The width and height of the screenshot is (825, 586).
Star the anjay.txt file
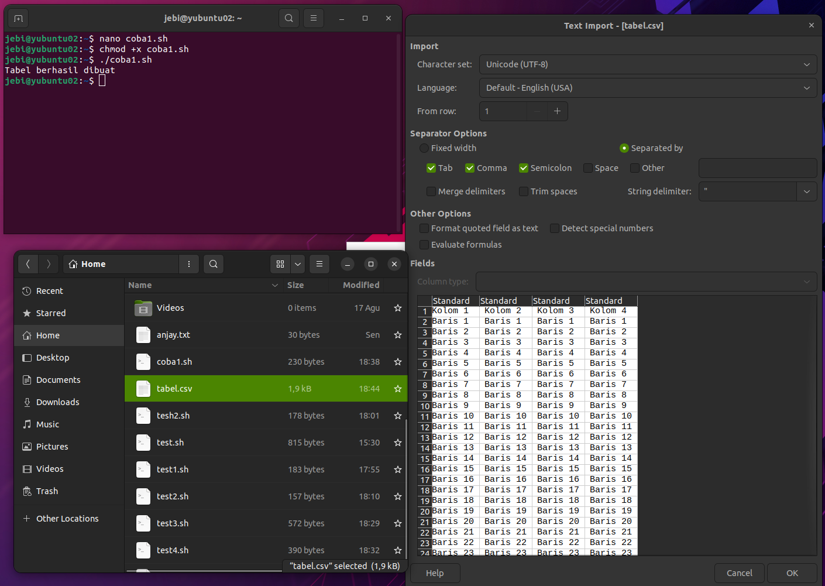(398, 335)
